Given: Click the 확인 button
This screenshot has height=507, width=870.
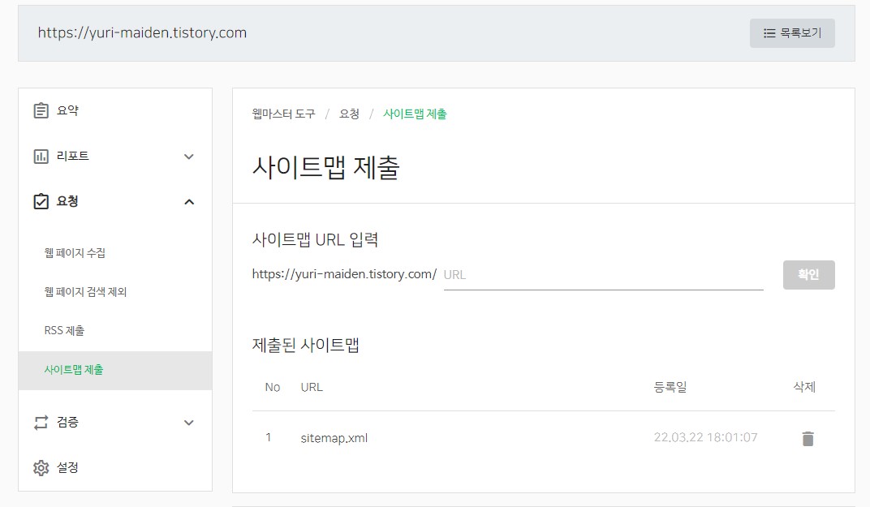Looking at the screenshot, I should coord(809,274).
